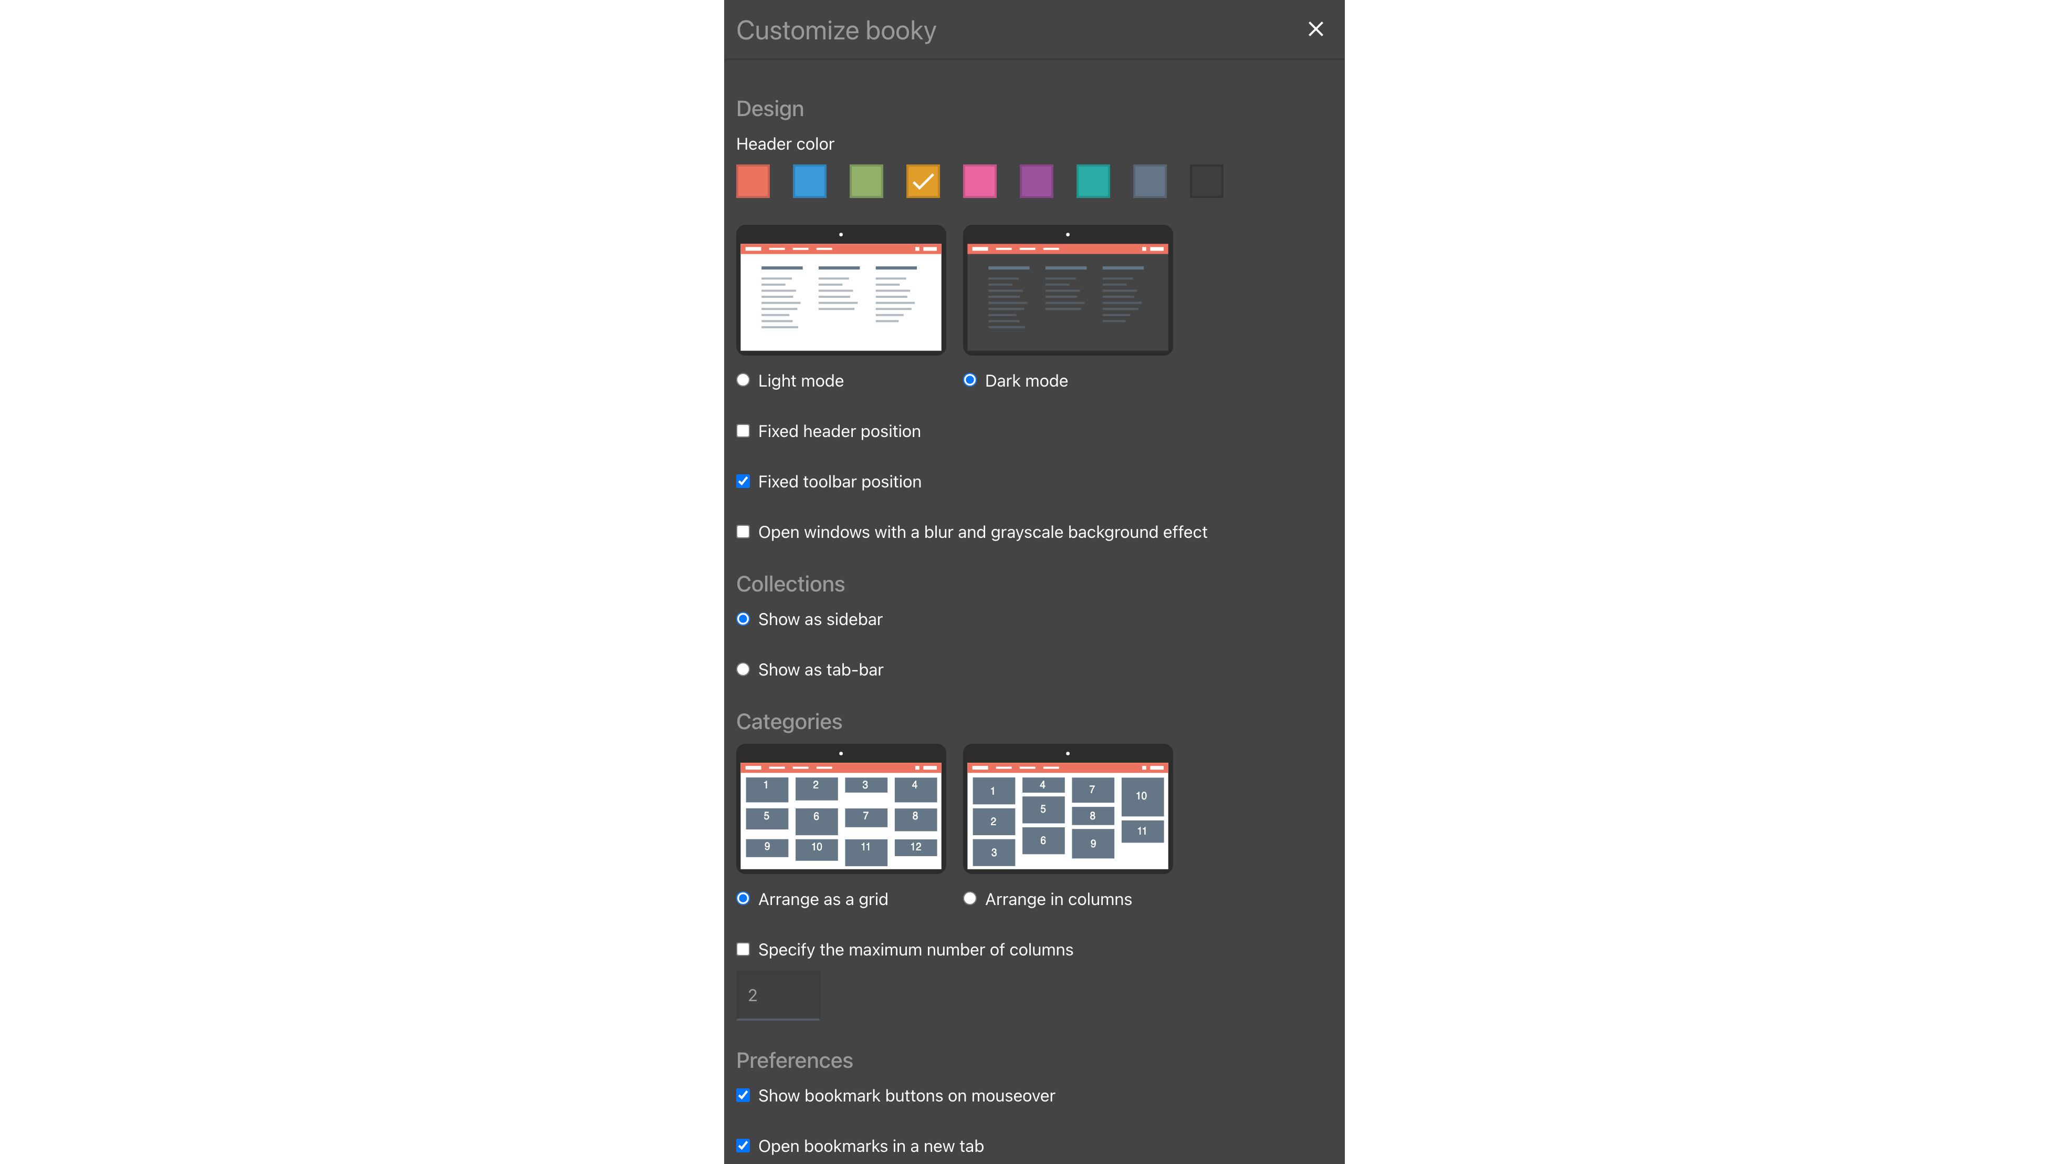Enable Fixed header position checkbox

click(x=743, y=431)
